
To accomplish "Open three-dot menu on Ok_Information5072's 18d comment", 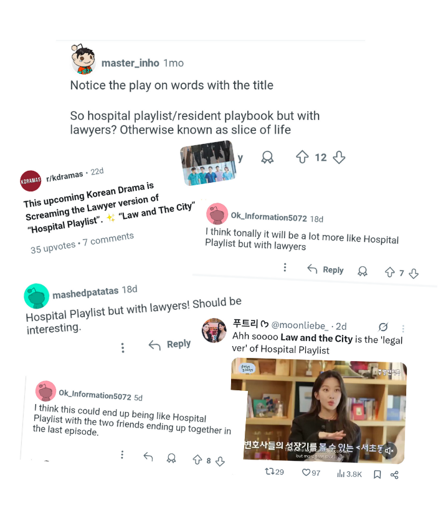I will click(285, 267).
